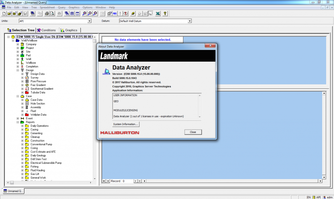Viewport: 334px width, 199px height.
Task: Switch to the Conditions tab
Action: point(46,30)
